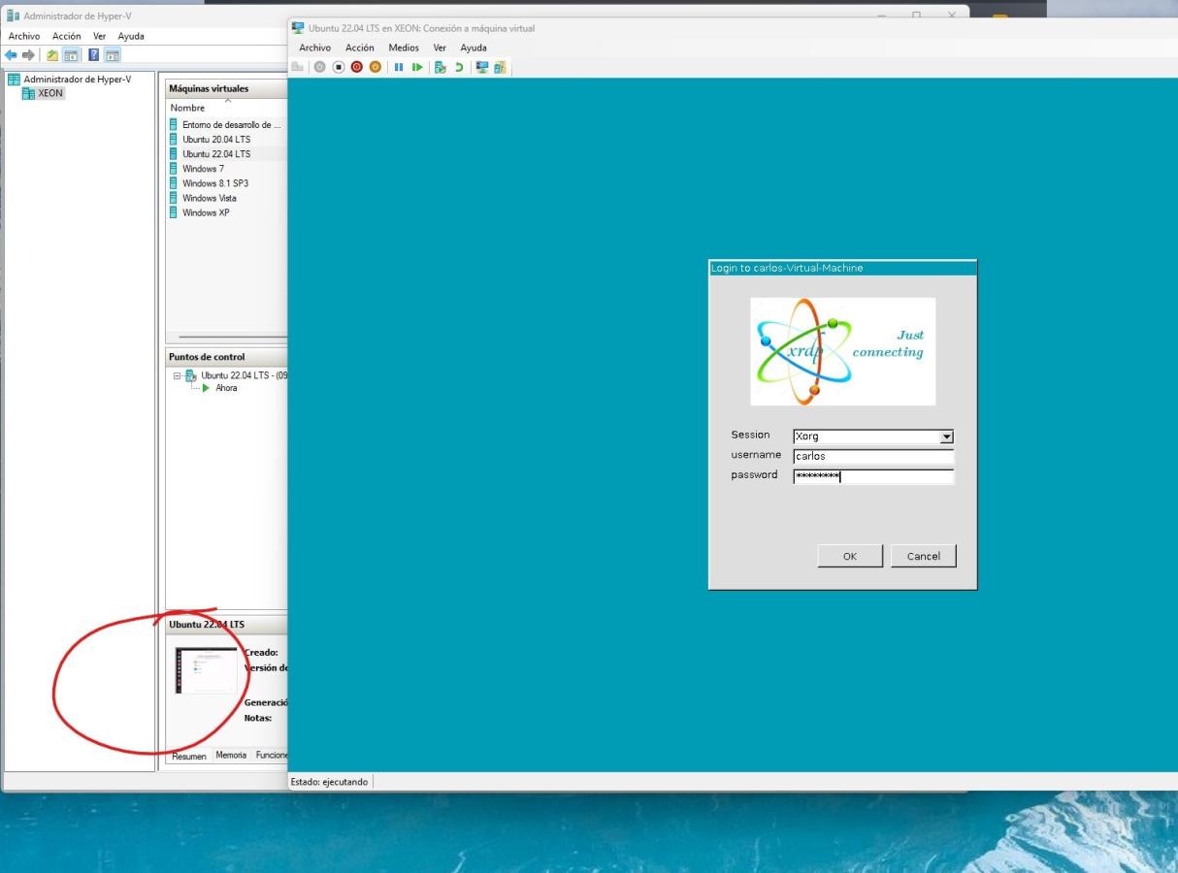Click the green Reset/Resume play icon
Viewport: 1178px width, 873px height.
[417, 67]
